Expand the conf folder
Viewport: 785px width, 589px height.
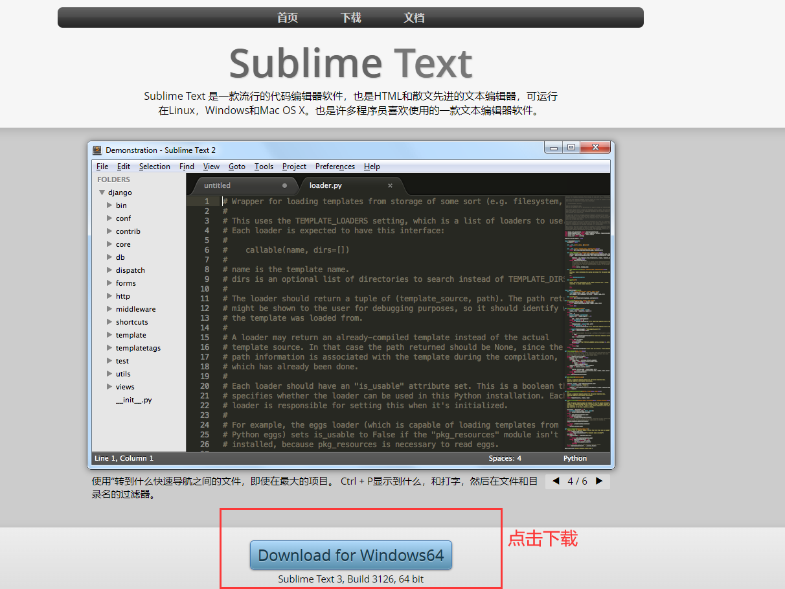pos(109,218)
